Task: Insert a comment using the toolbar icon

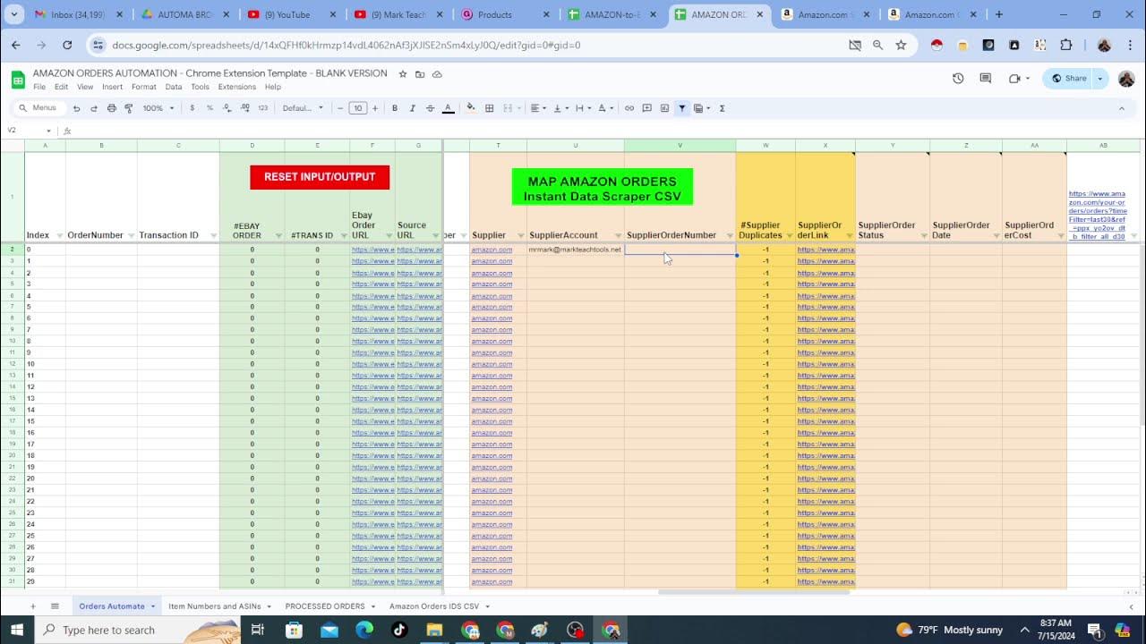Action: pos(646,108)
